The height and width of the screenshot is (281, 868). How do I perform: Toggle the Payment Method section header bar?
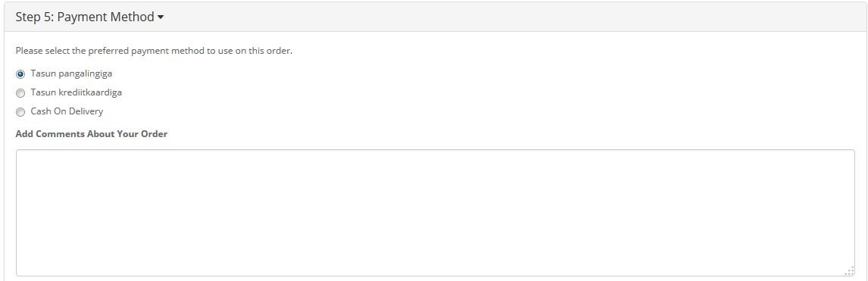[x=434, y=17]
